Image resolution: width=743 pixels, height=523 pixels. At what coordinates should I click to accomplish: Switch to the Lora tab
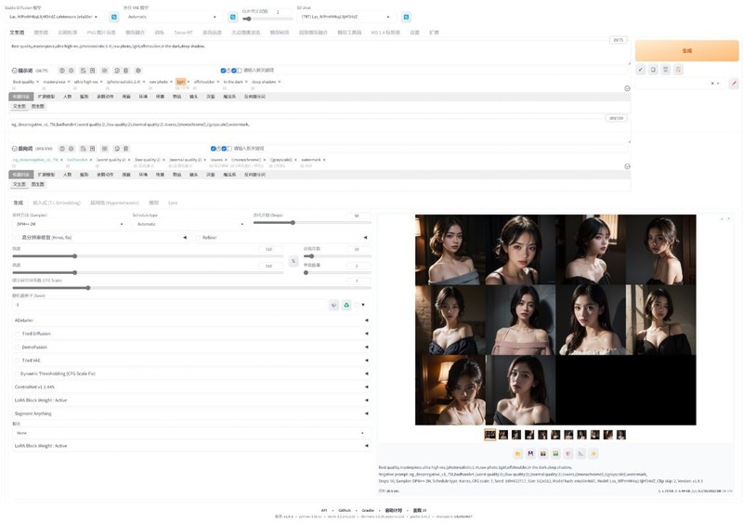(173, 203)
